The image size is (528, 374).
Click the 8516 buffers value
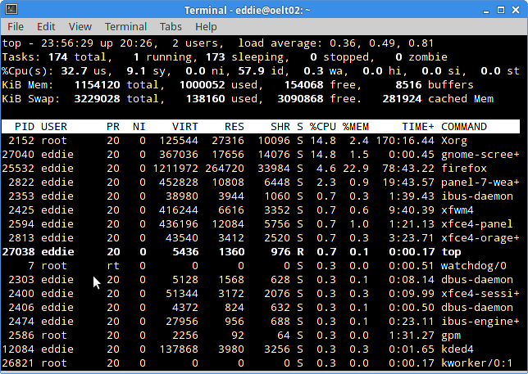pyautogui.click(x=408, y=84)
